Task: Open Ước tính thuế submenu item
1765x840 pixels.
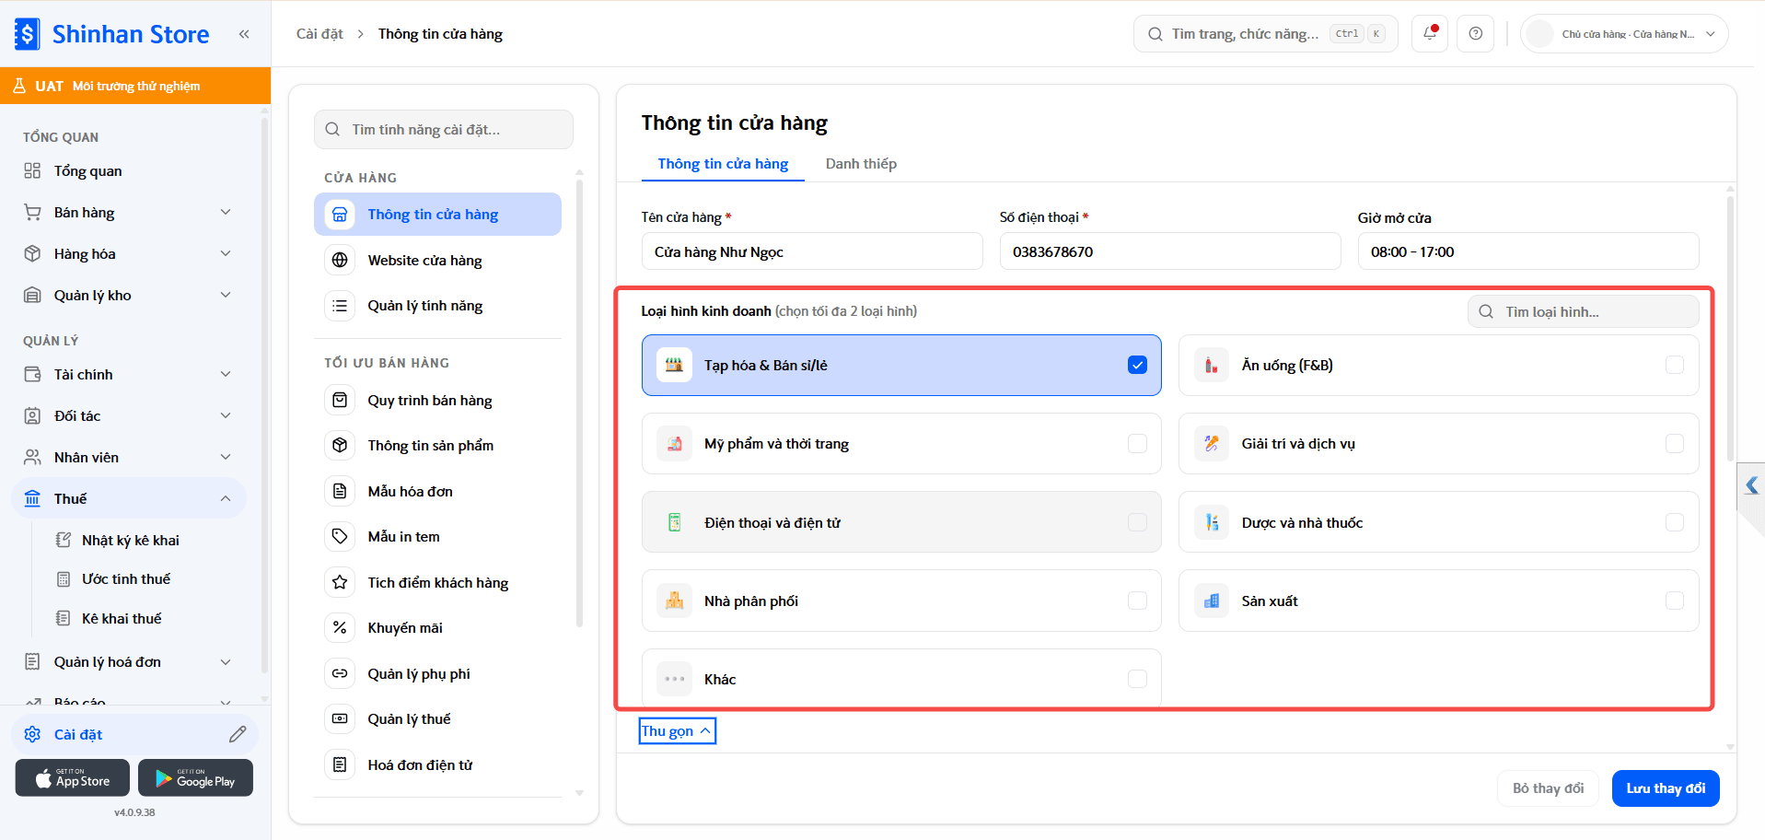Action: click(126, 579)
